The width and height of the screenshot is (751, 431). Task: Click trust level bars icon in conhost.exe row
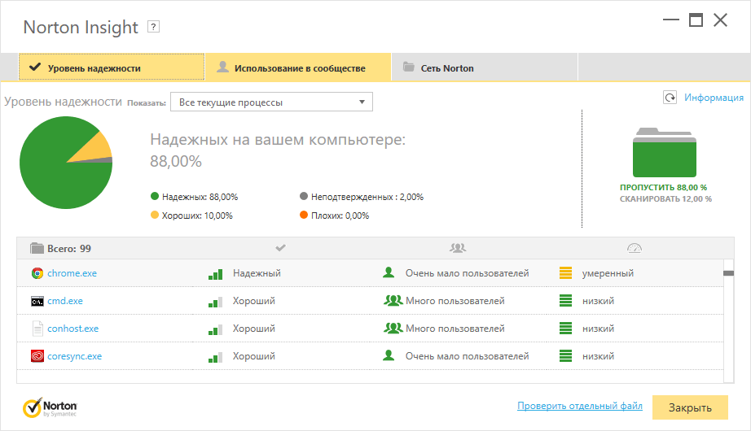[x=215, y=329]
